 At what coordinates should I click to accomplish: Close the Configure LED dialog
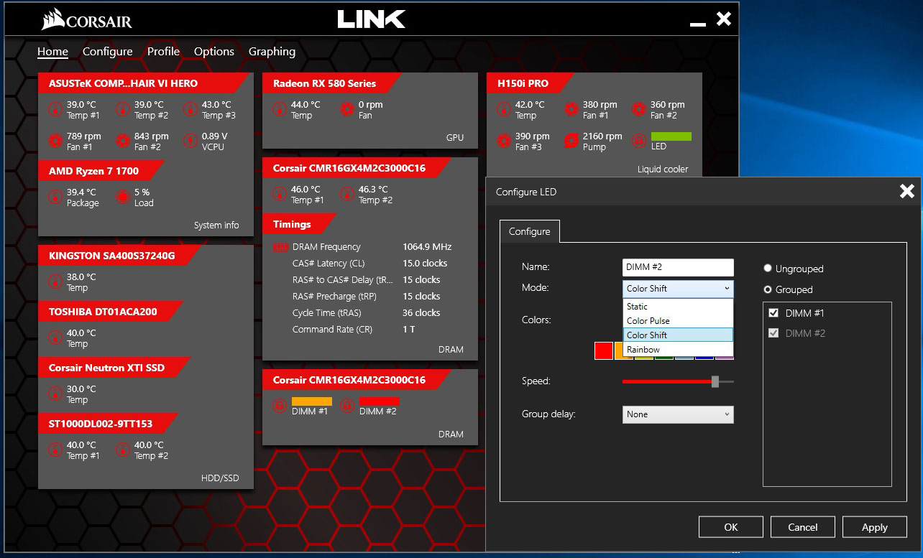click(x=907, y=191)
